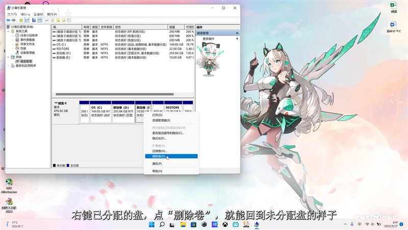
Task: Open bilibili app from taskbar
Action: coord(236,224)
